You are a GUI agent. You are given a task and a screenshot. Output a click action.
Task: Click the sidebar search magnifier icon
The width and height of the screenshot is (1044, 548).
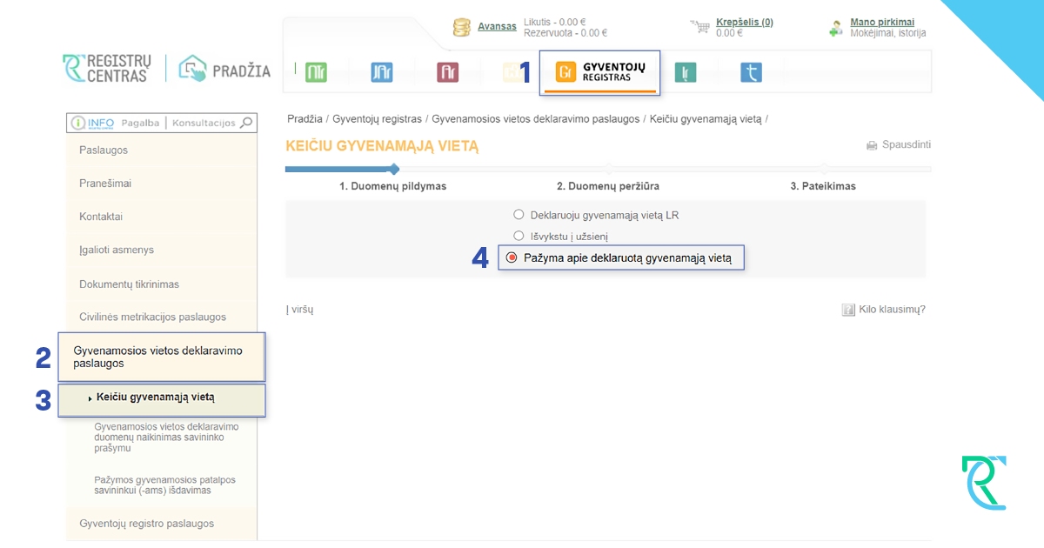pyautogui.click(x=246, y=123)
